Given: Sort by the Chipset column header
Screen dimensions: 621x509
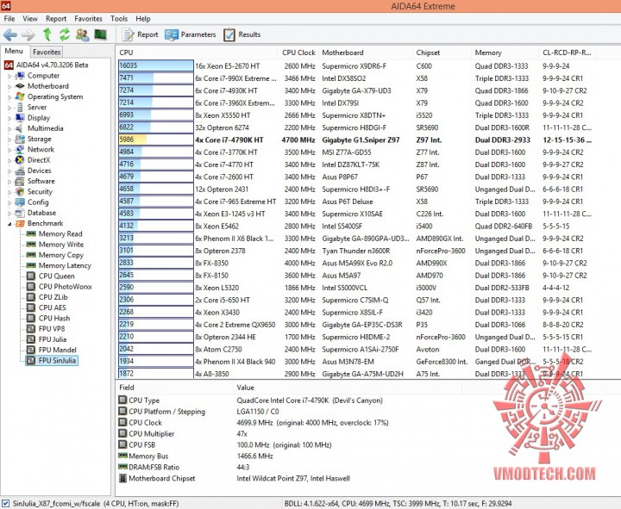Looking at the screenshot, I should [x=442, y=53].
